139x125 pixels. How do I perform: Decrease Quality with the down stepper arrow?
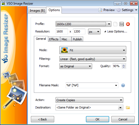coord(124,67)
